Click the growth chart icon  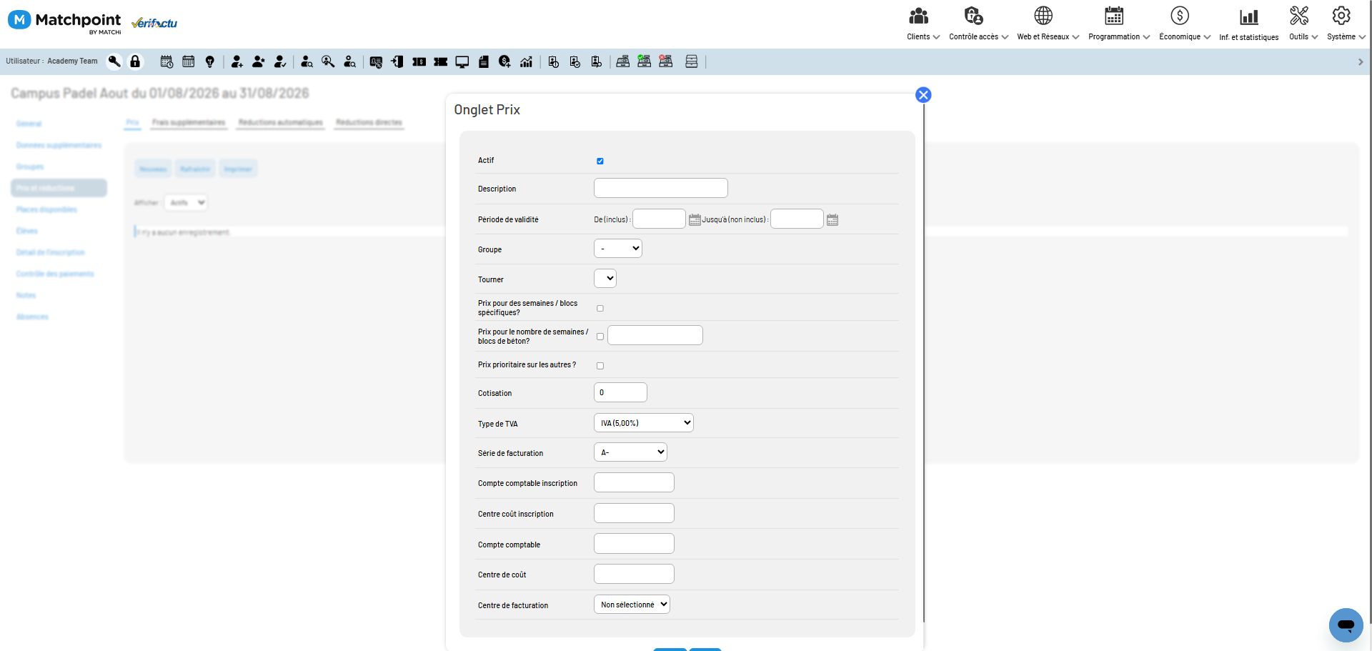point(527,62)
